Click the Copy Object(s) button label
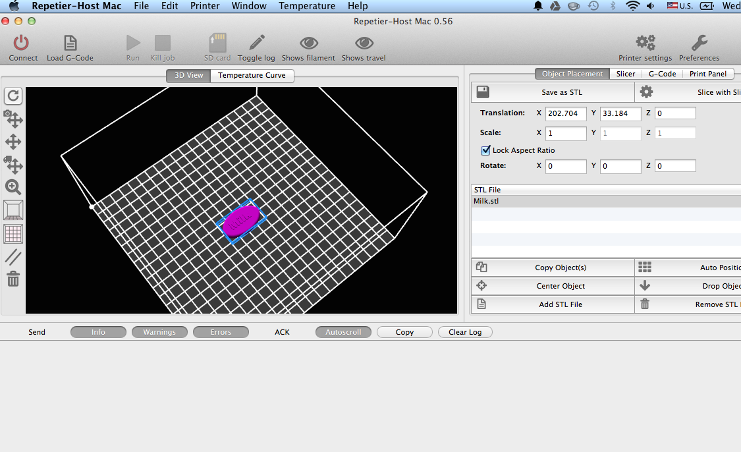 click(561, 268)
